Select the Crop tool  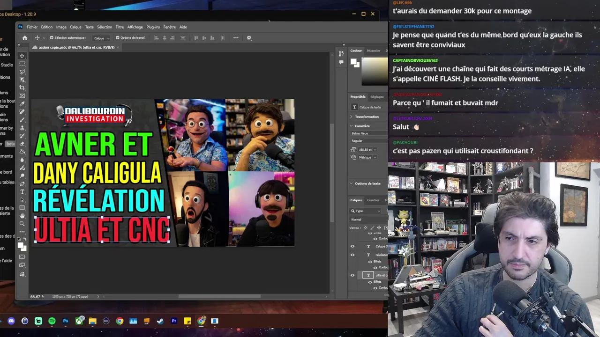pos(22,88)
